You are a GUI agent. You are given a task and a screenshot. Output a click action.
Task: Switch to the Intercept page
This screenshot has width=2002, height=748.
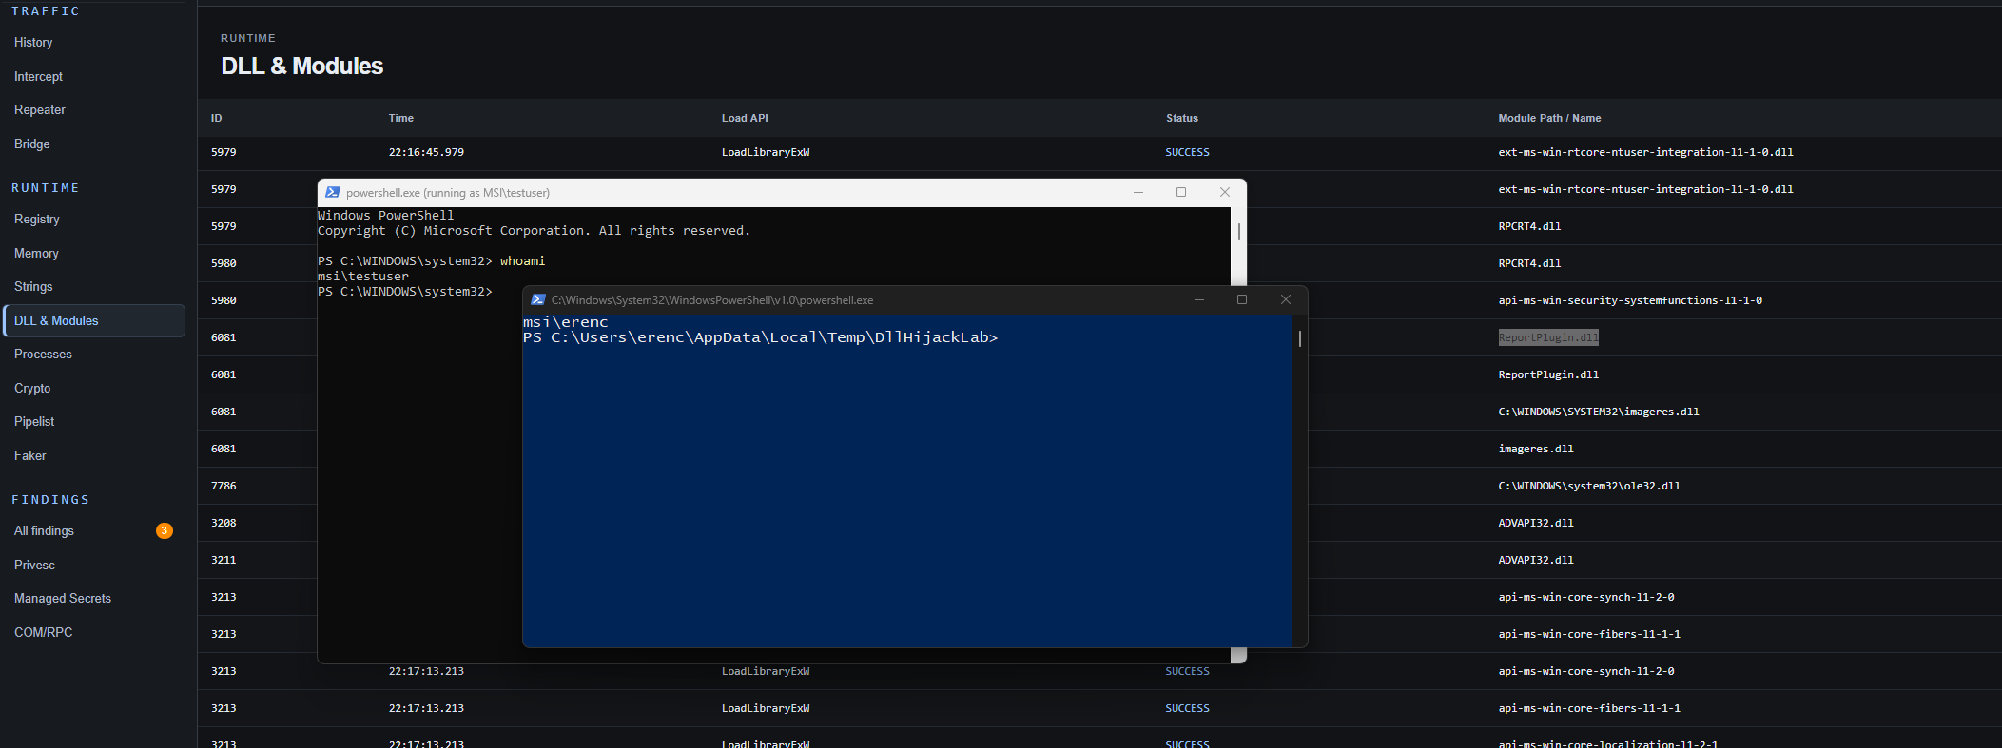38,76
